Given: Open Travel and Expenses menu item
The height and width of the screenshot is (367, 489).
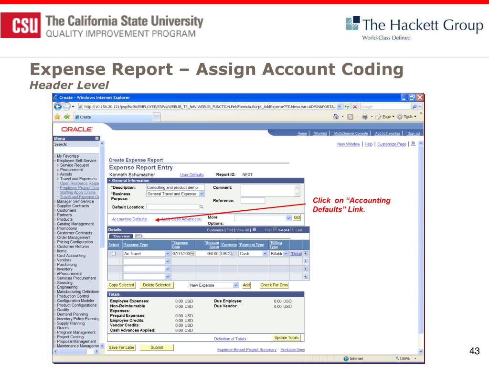Looking at the screenshot, I should (x=78, y=179).
